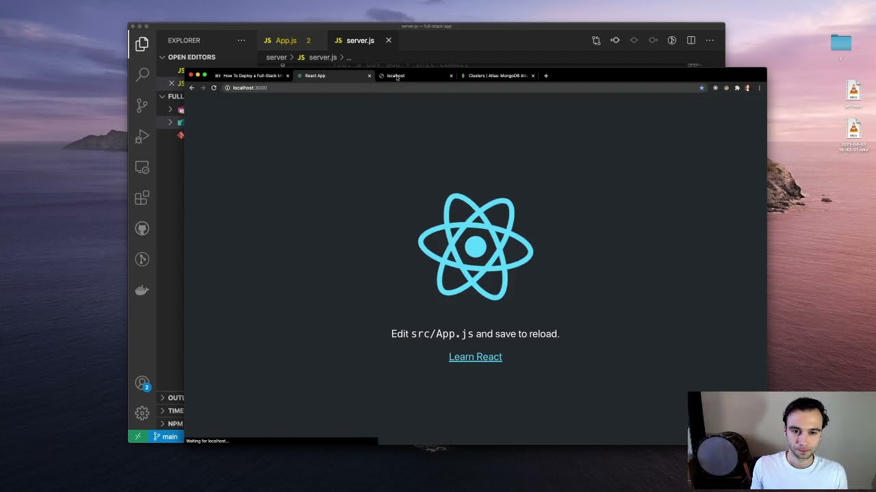Open the browser extensions puzzle icon
This screenshot has width=876, height=492.
tap(737, 87)
